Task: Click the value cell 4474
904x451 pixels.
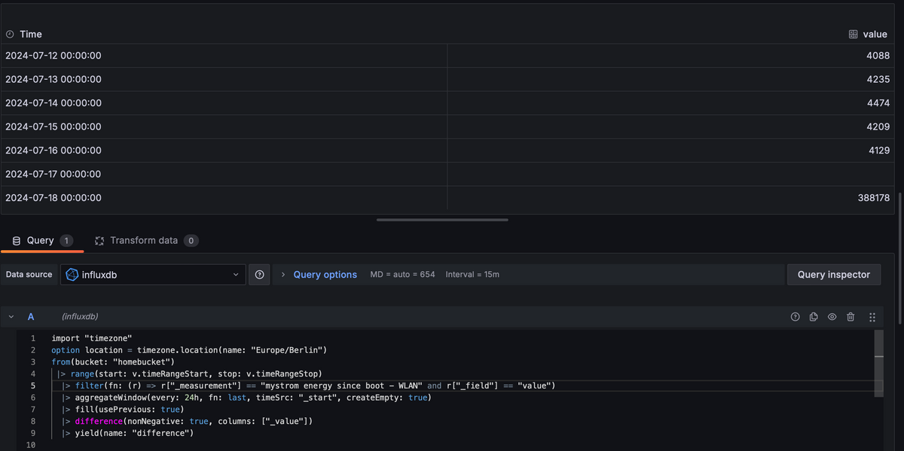Action: pyautogui.click(x=671, y=103)
